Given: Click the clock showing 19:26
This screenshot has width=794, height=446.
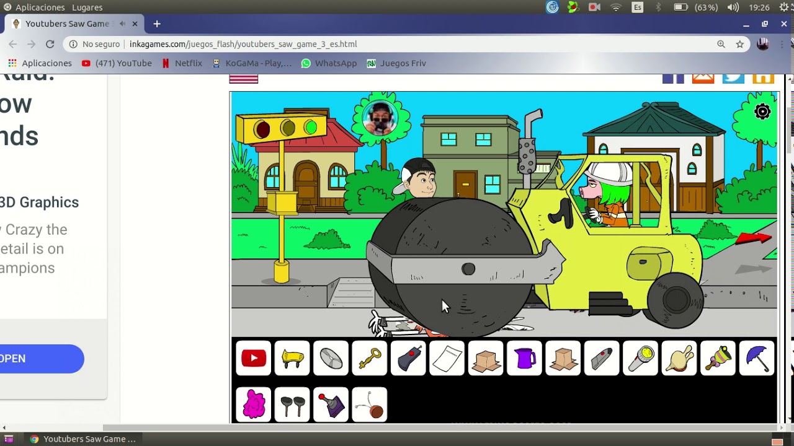Looking at the screenshot, I should [x=759, y=7].
